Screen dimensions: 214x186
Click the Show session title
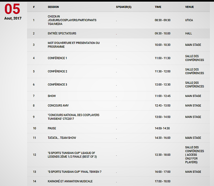click(52, 96)
